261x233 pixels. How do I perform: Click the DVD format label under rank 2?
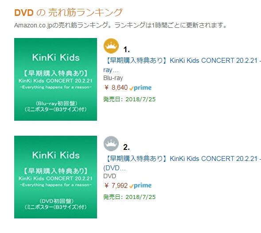pyautogui.click(x=109, y=176)
